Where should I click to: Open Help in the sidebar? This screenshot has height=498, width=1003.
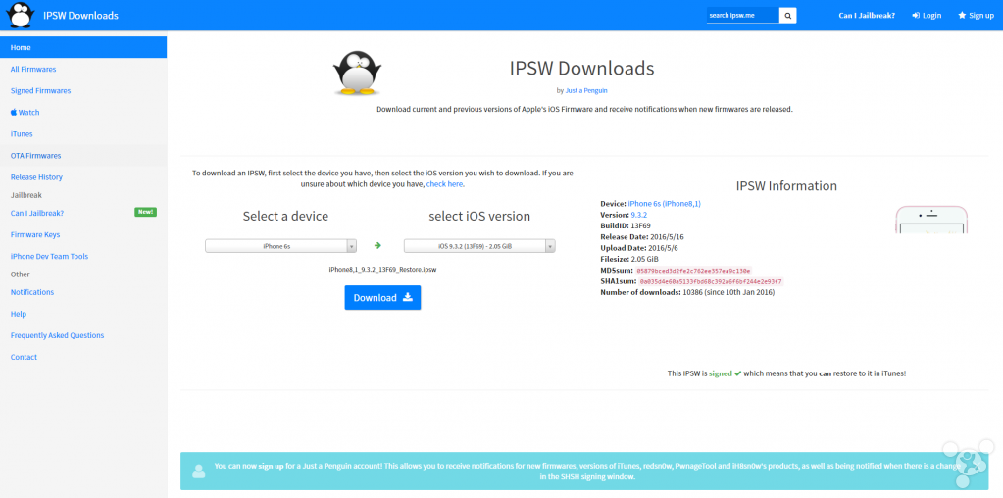click(83, 314)
